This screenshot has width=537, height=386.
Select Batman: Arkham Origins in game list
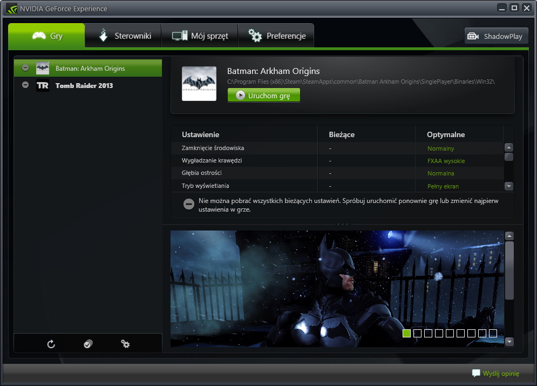point(87,68)
